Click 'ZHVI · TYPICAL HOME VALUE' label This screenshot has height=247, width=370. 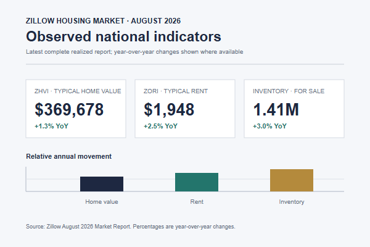(x=78, y=91)
